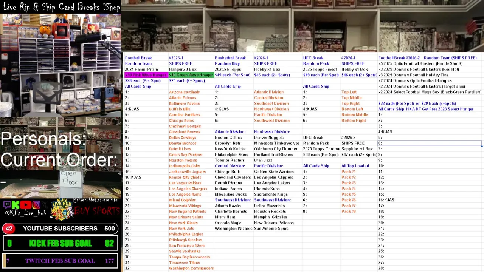Click the Instagram icon
484x272 pixels.
coord(36,205)
